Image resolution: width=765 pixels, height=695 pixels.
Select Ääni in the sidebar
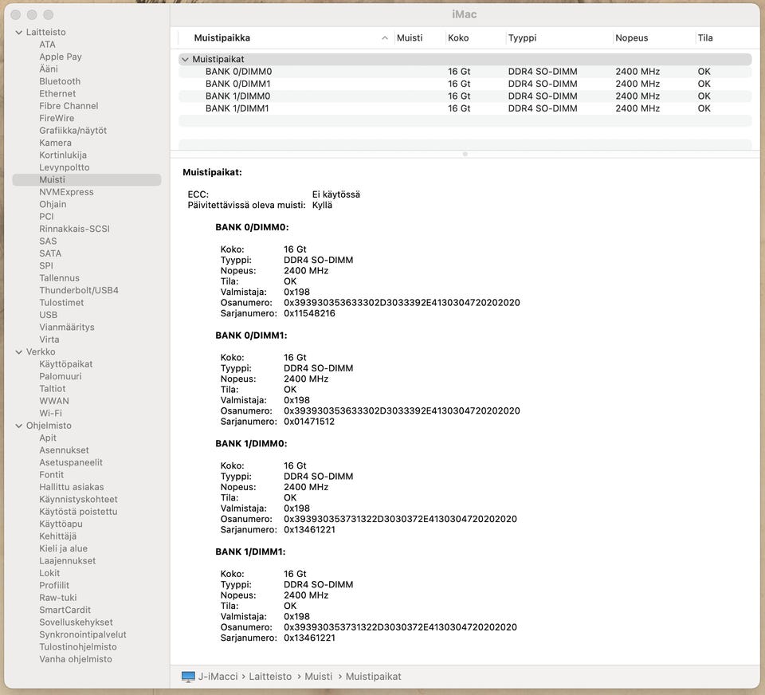coord(49,69)
